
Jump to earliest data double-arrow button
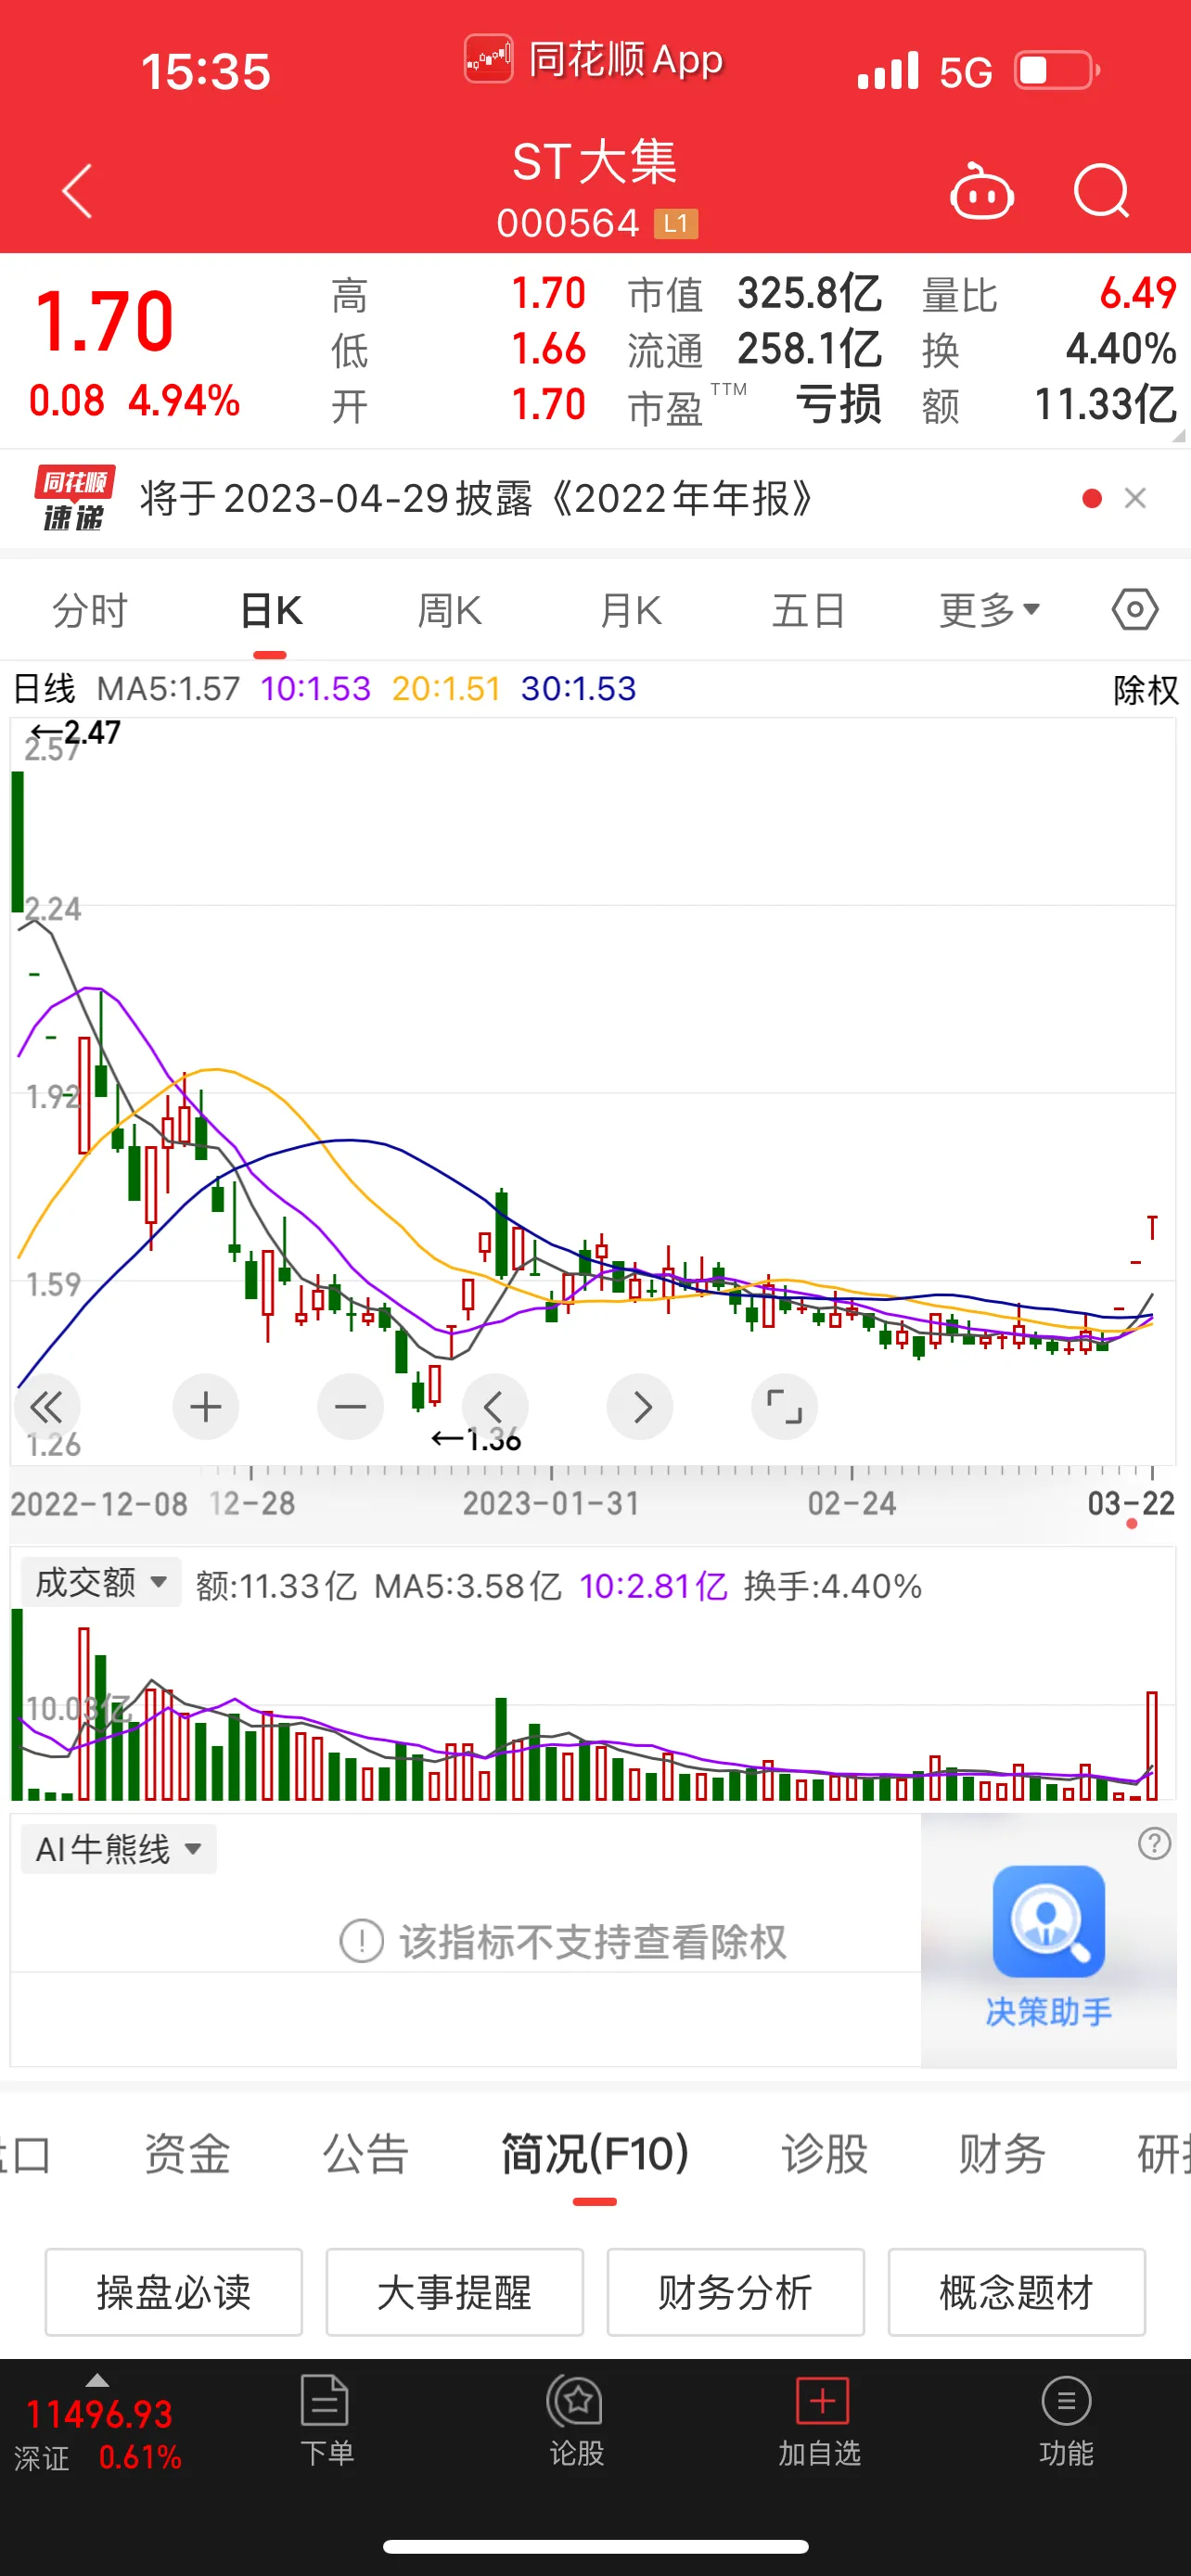pos(46,1406)
